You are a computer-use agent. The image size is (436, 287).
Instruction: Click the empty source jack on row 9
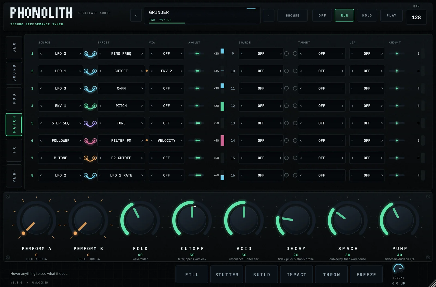coord(286,54)
